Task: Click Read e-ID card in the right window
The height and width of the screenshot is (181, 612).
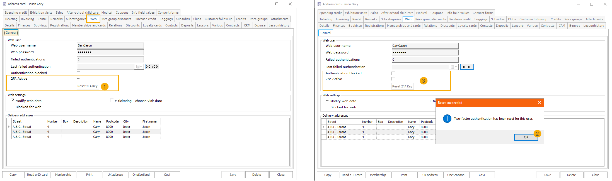Action: click(x=352, y=175)
